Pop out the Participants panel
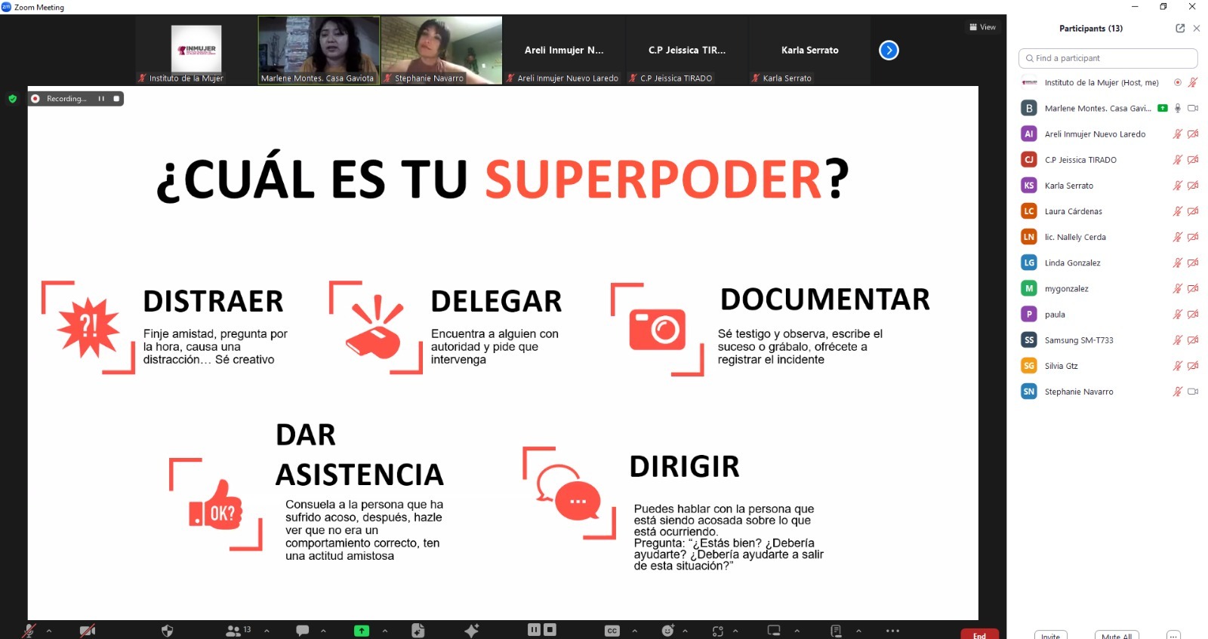Screen dimensions: 1208x639 pos(1180,29)
